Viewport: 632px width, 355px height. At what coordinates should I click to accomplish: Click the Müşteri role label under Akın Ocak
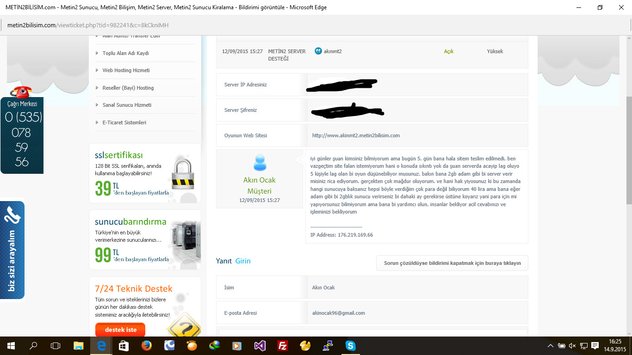(260, 191)
